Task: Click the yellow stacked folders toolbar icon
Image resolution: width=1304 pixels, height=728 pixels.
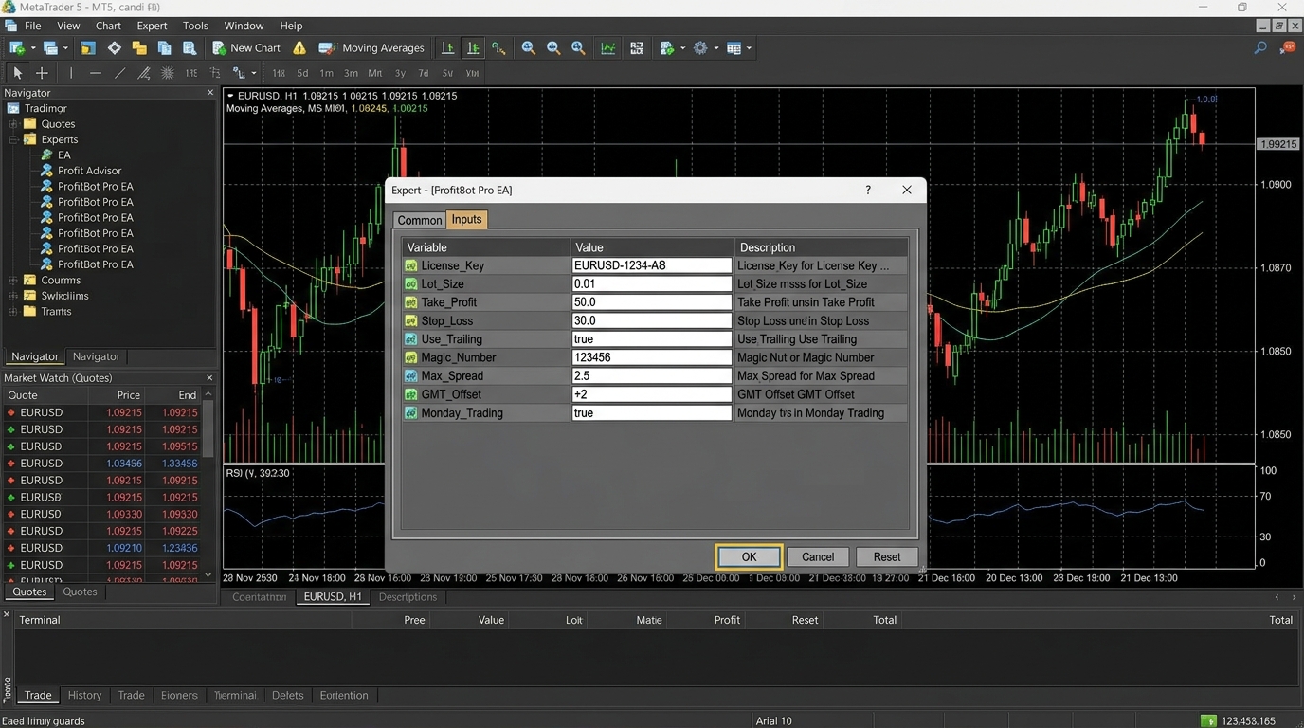Action: (x=139, y=47)
